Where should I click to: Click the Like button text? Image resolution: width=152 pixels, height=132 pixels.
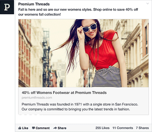(25, 128)
